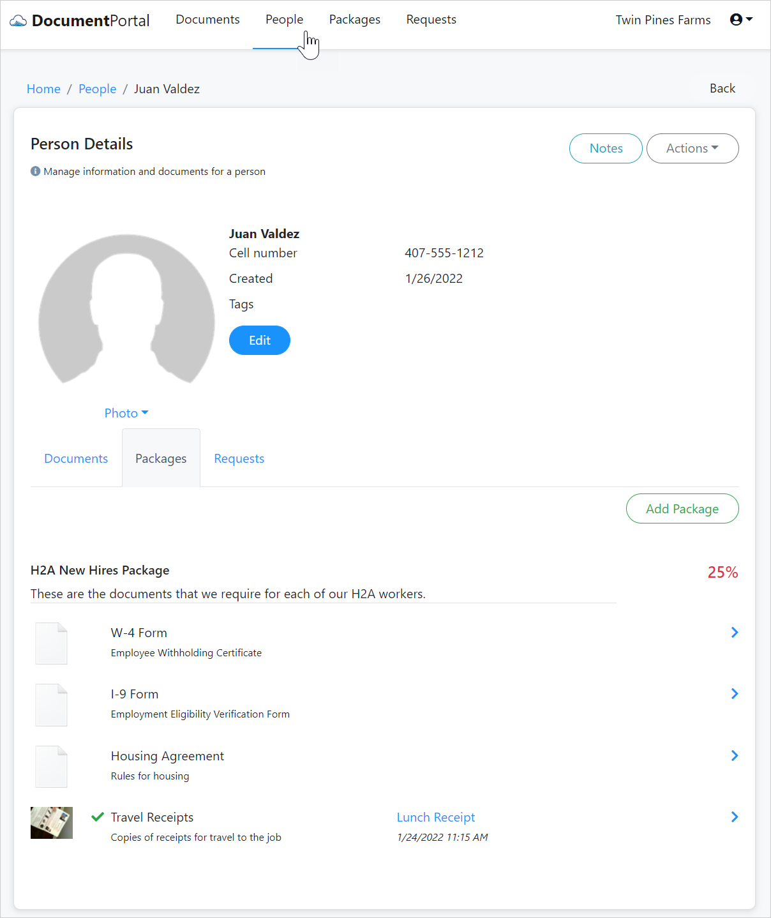This screenshot has width=771, height=918.
Task: Click the info icon near Person Details
Action: 35,171
